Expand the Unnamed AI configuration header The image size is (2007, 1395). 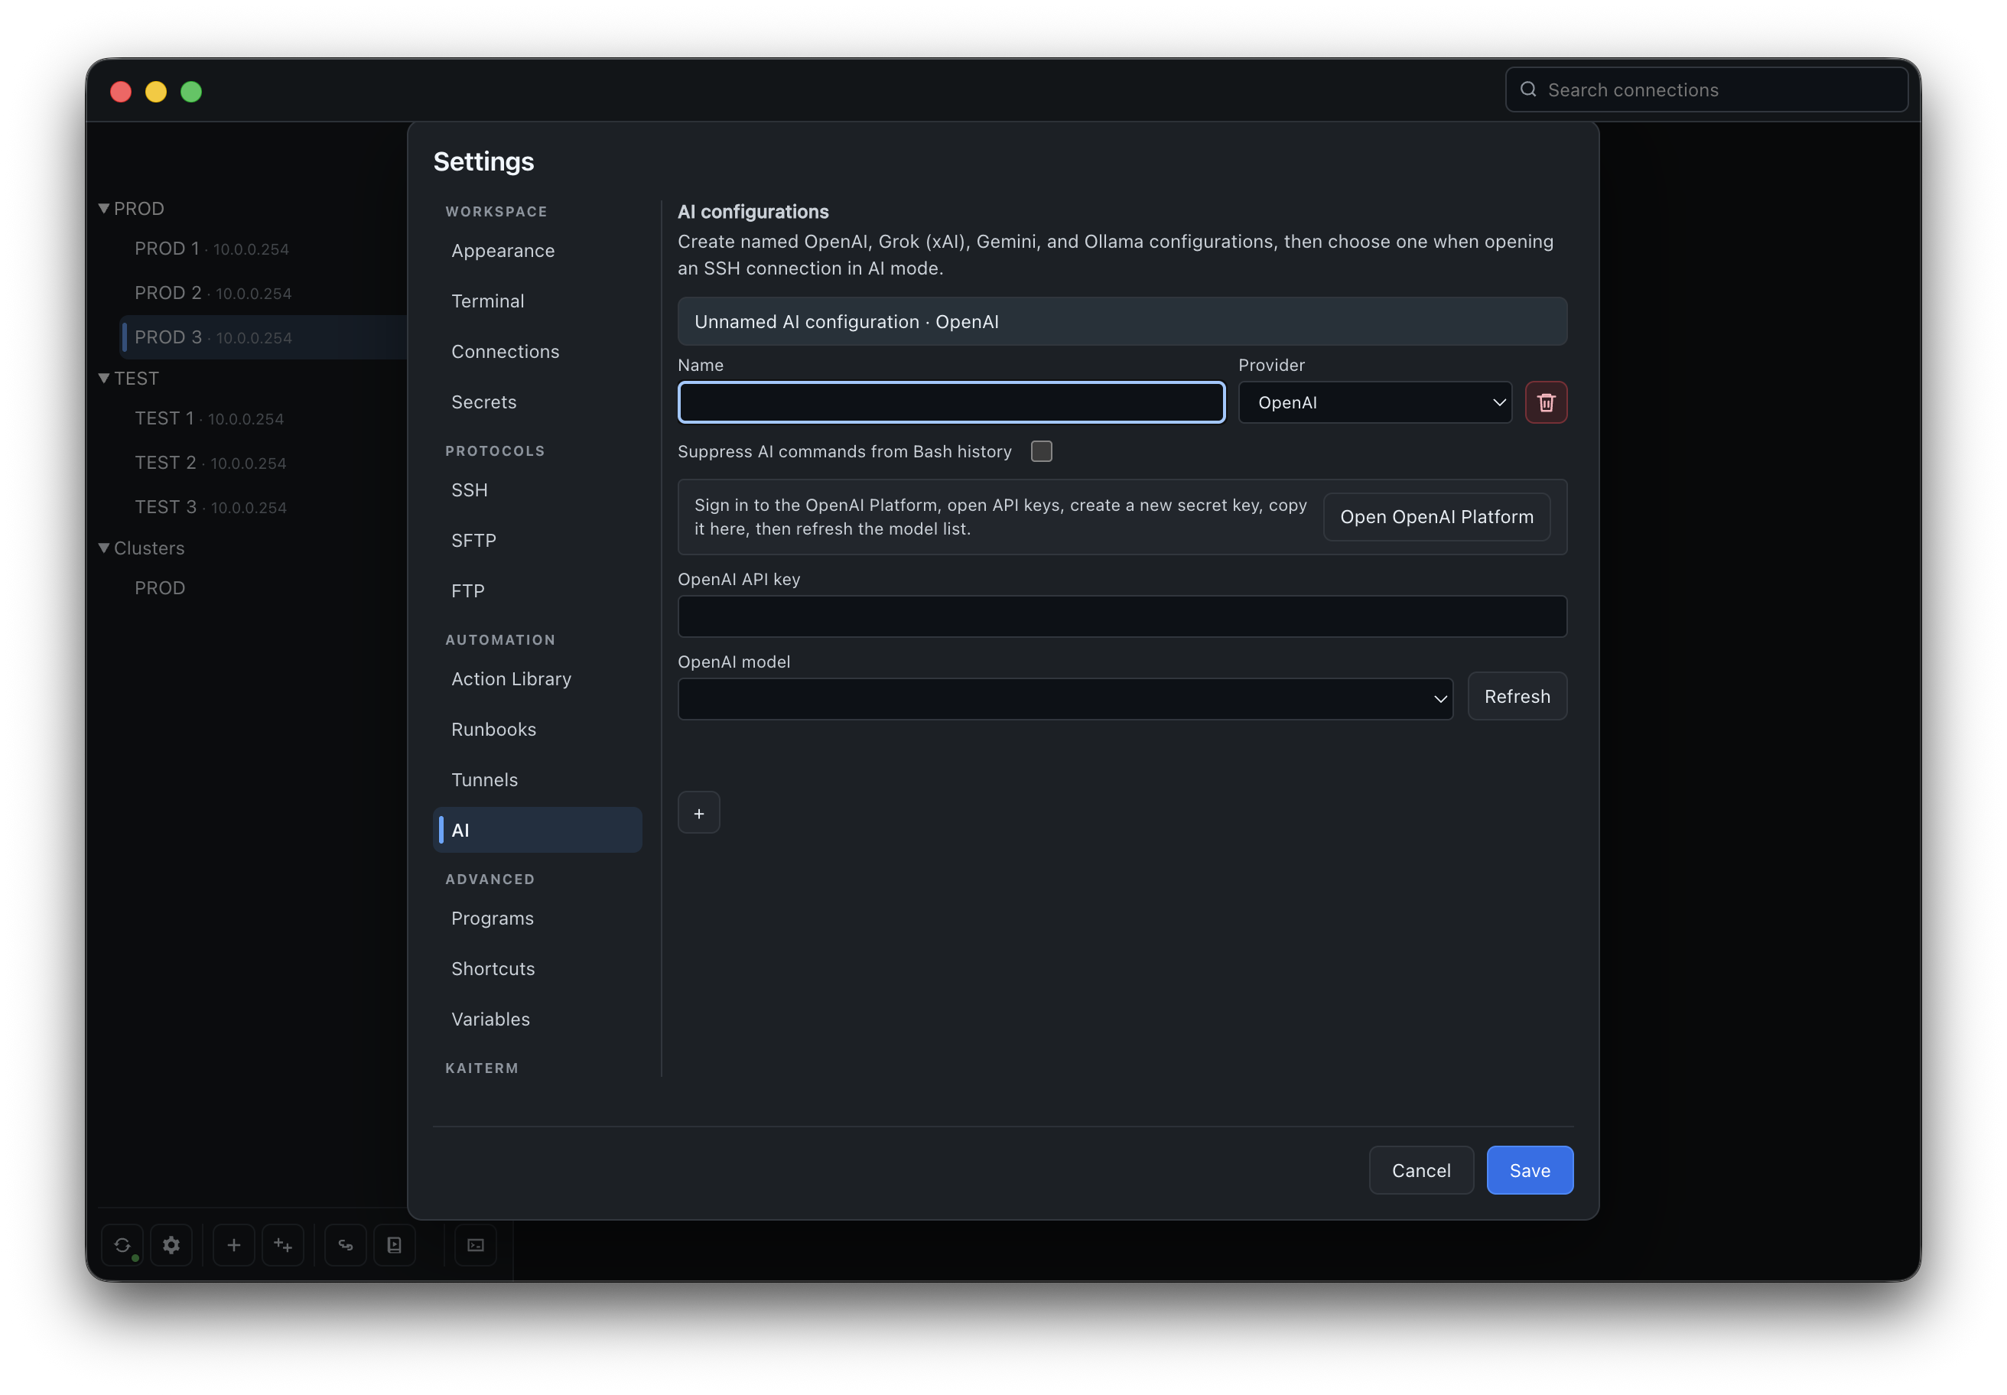tap(1121, 320)
